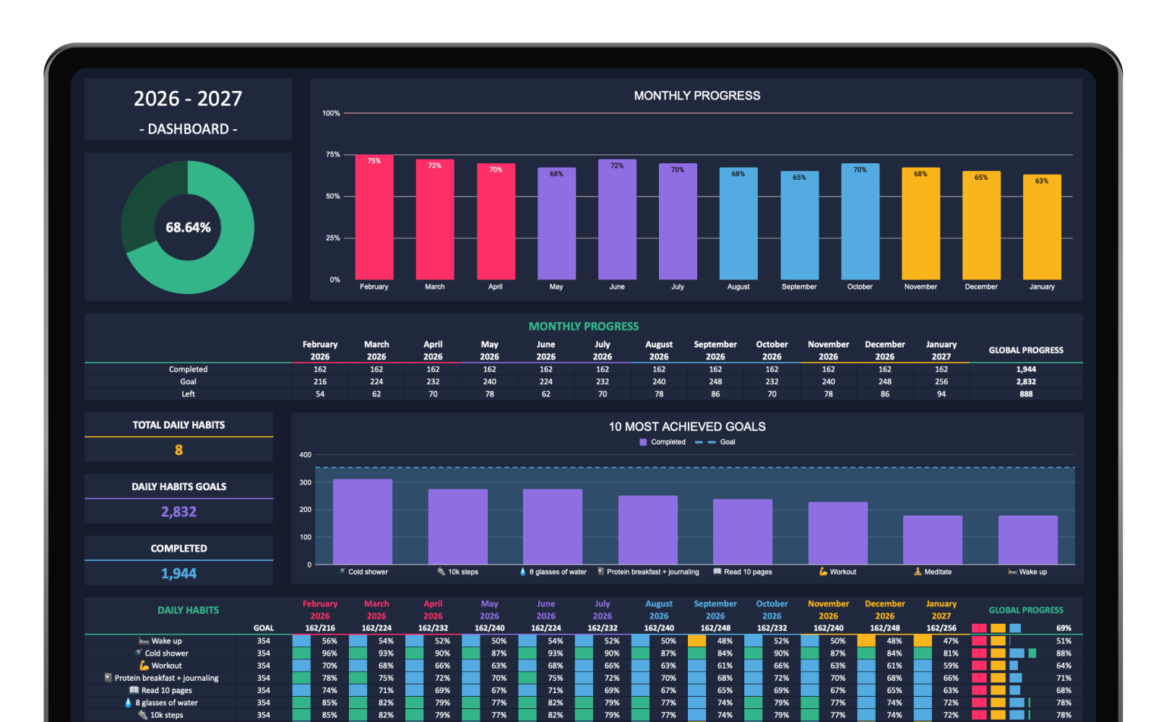This screenshot has height=722, width=1156.
Task: Click Workout global progress "64%"
Action: coord(1064,666)
